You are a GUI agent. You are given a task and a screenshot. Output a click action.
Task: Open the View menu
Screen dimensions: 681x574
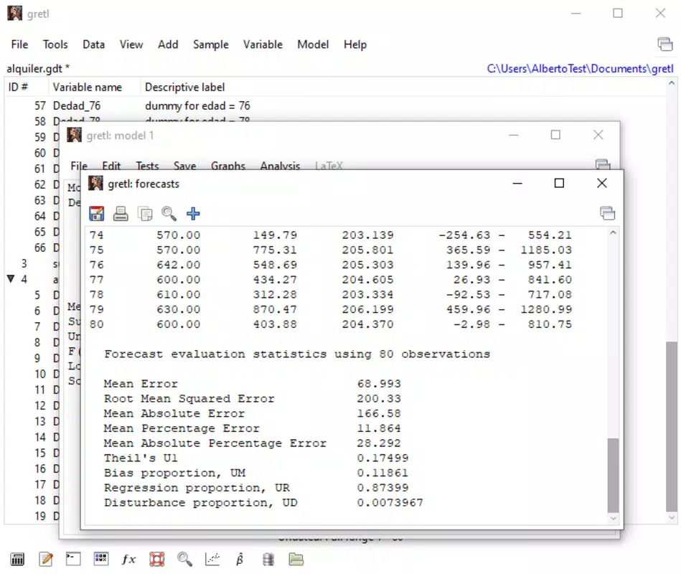tap(131, 44)
